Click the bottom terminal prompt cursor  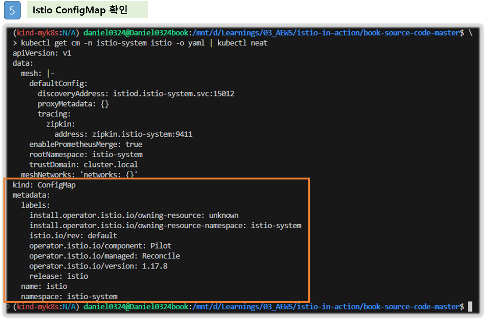point(470,307)
